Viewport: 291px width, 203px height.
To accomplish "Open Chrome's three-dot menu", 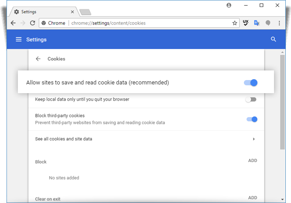I will [x=279, y=23].
